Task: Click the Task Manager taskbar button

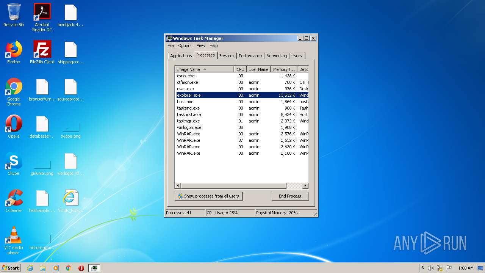Action: pyautogui.click(x=94, y=268)
